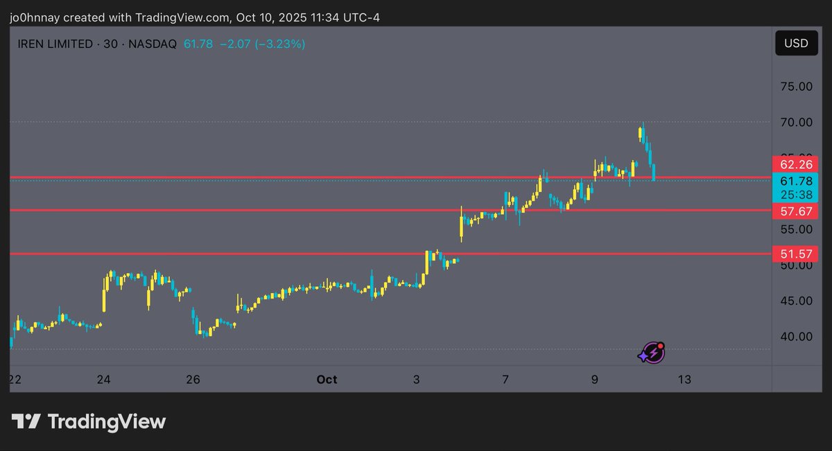This screenshot has width=832, height=451.
Task: Click the TradingView logo icon
Action: pos(26,421)
